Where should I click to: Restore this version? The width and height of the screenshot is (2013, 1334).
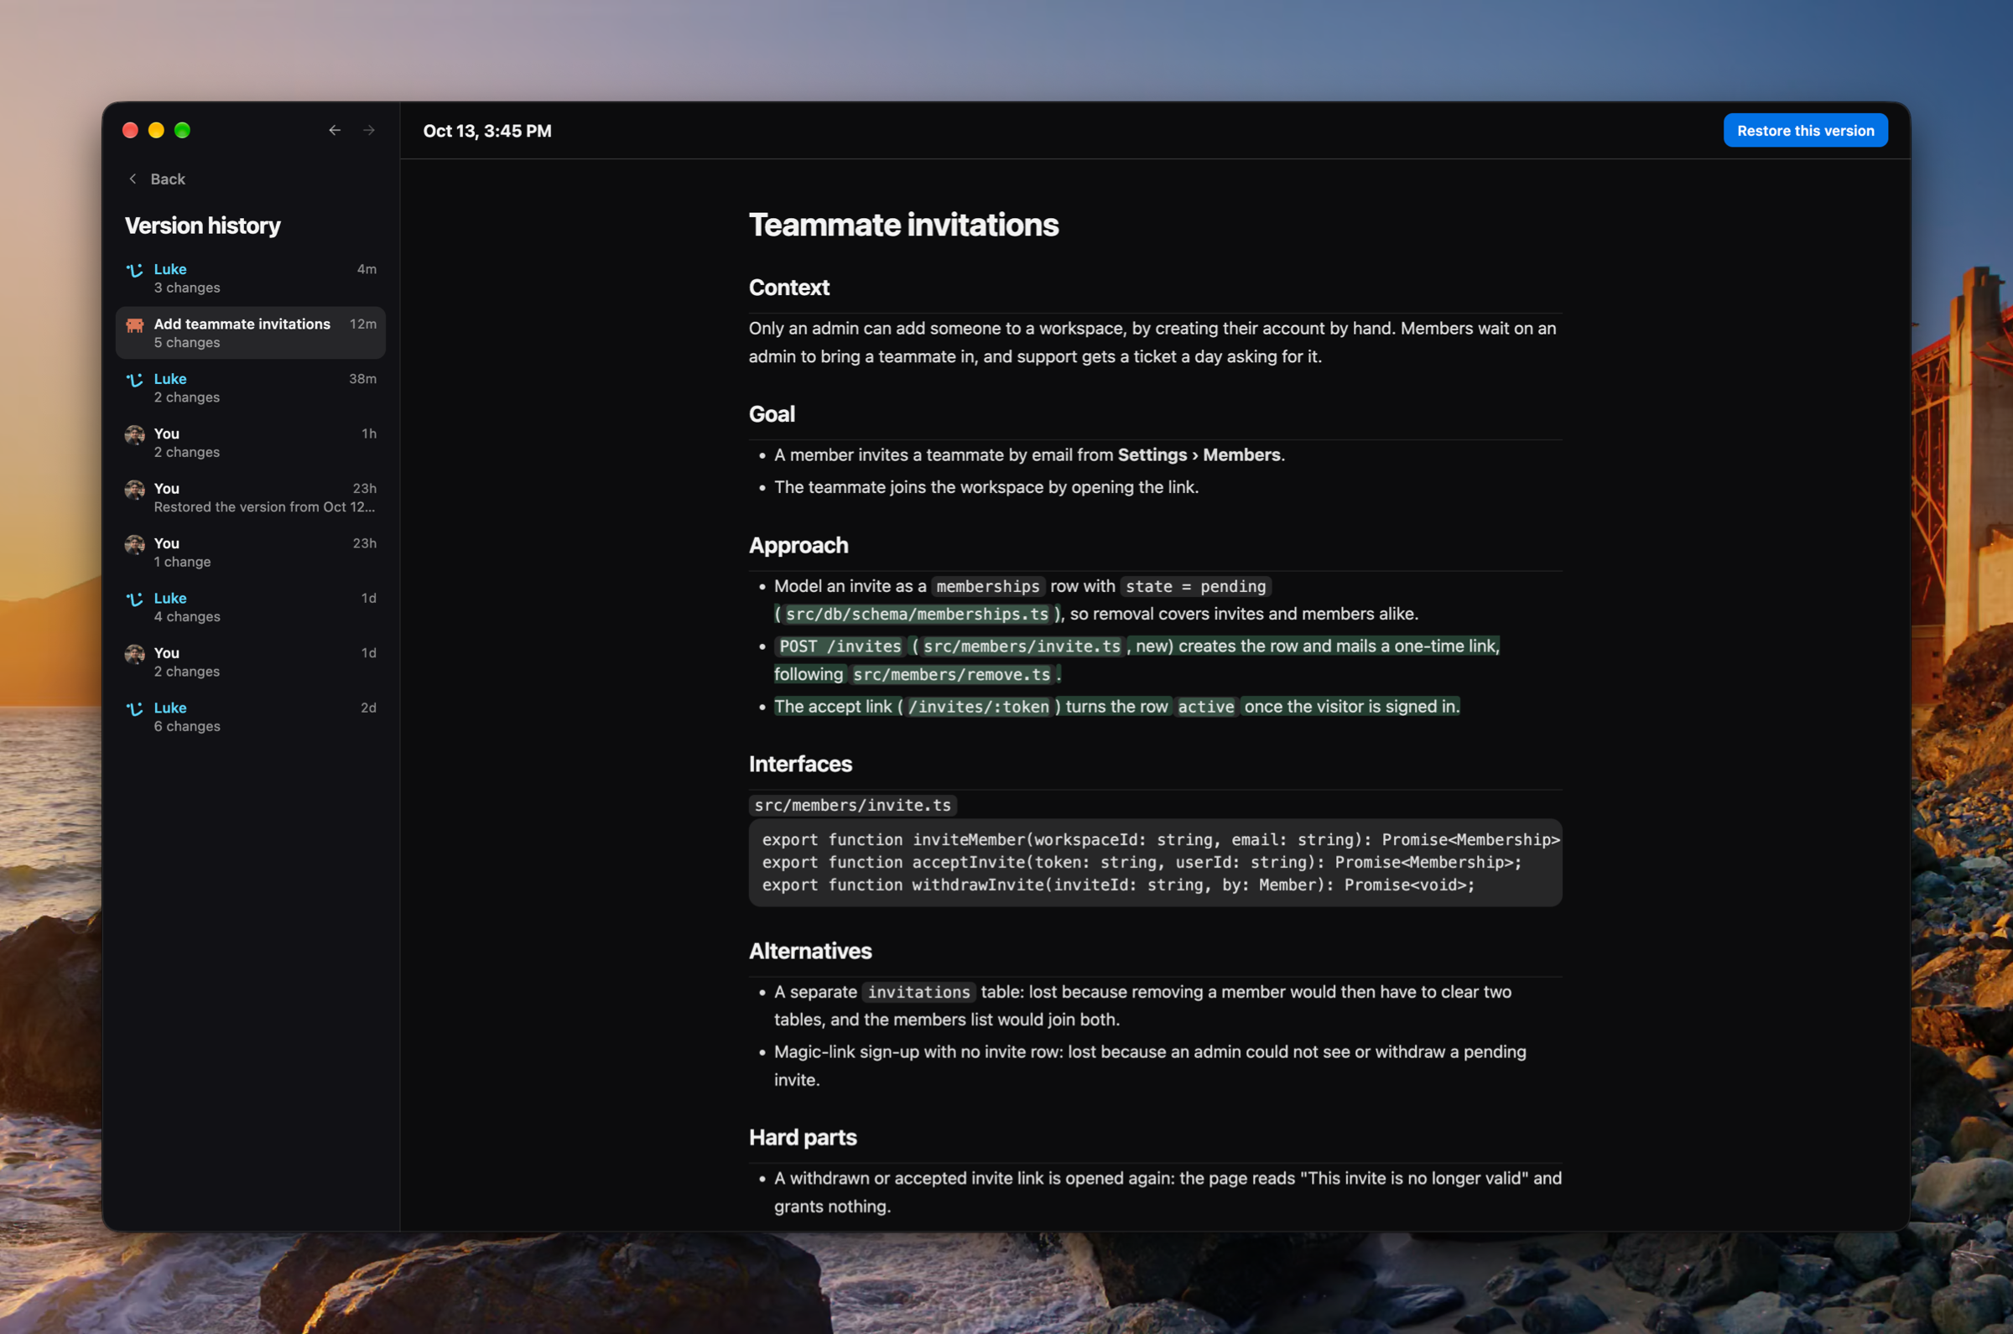pos(1804,130)
